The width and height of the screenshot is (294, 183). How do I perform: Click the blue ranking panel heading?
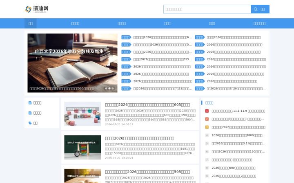point(209,103)
